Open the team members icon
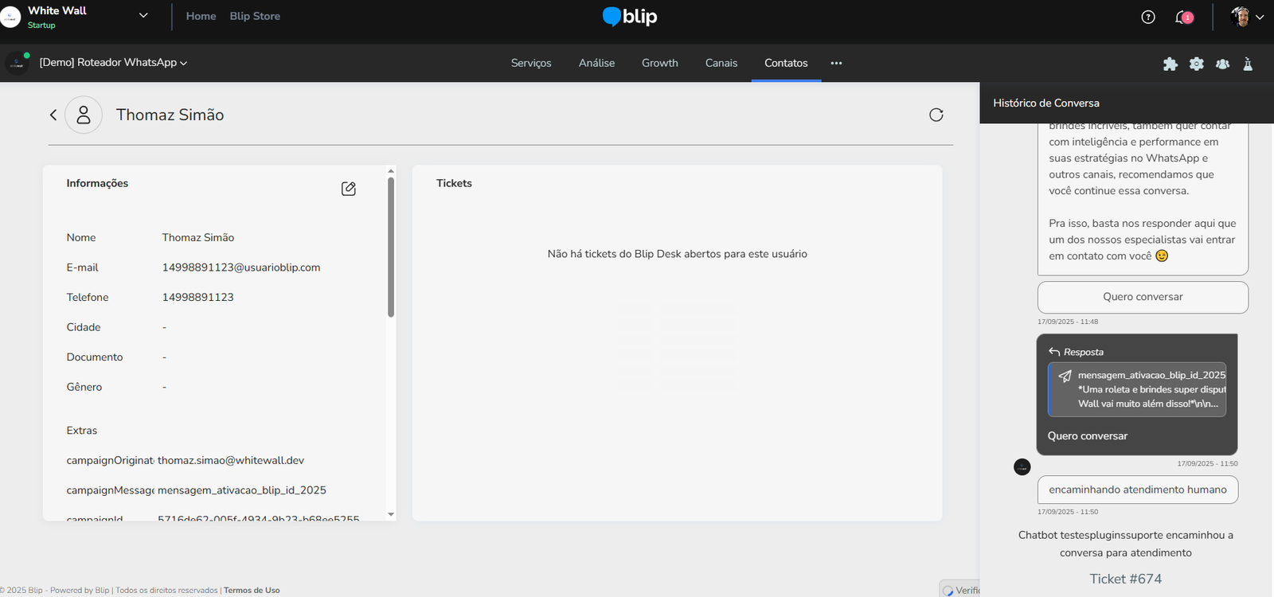This screenshot has width=1274, height=597. [1222, 64]
